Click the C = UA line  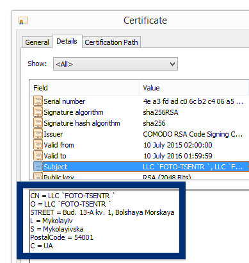42,246
